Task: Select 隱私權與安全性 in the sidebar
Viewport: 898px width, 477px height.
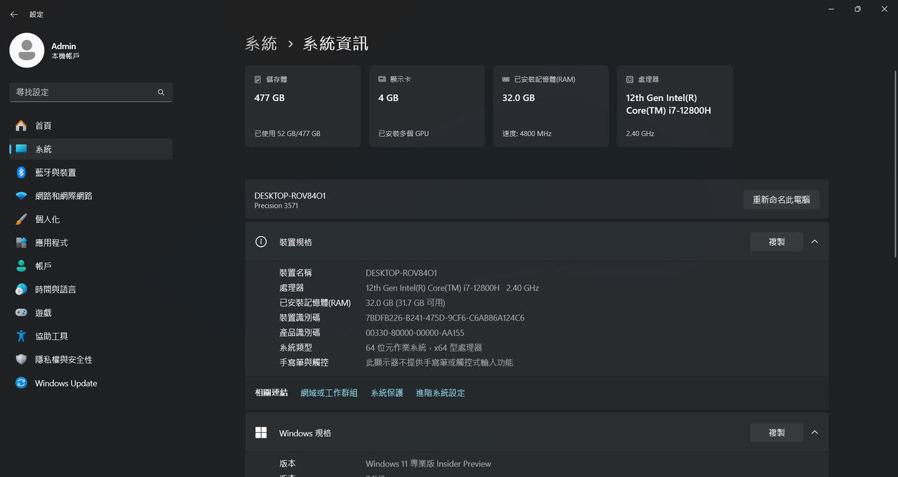Action: point(91,359)
